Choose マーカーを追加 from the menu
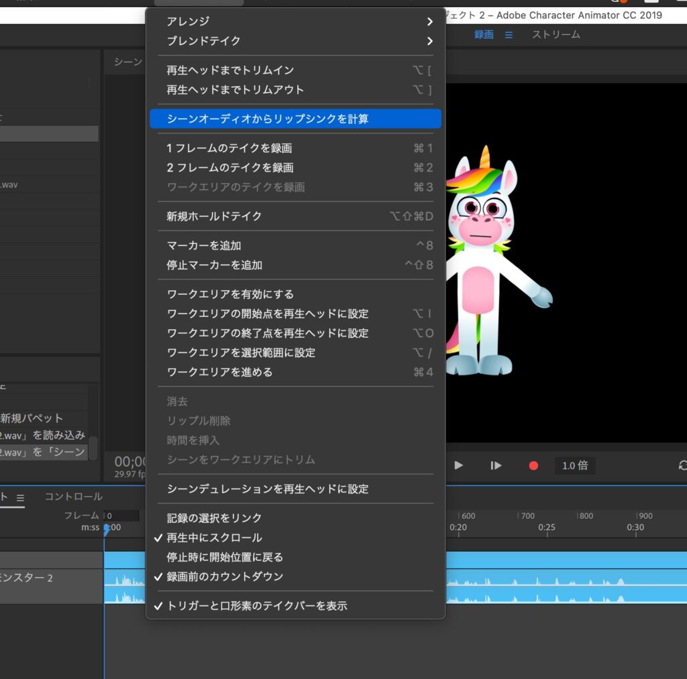The image size is (687, 679). pyautogui.click(x=204, y=245)
